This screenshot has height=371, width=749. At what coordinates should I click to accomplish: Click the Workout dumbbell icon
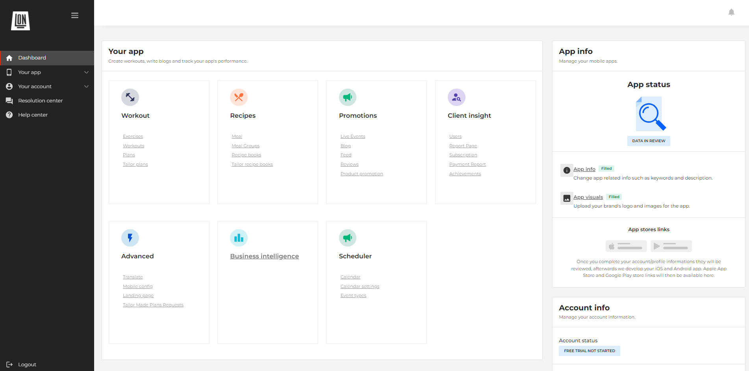pos(130,97)
